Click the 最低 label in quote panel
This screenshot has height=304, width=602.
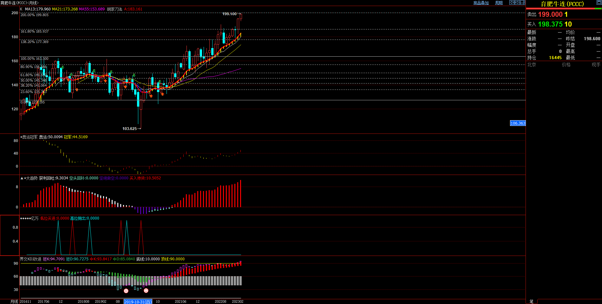point(570,58)
